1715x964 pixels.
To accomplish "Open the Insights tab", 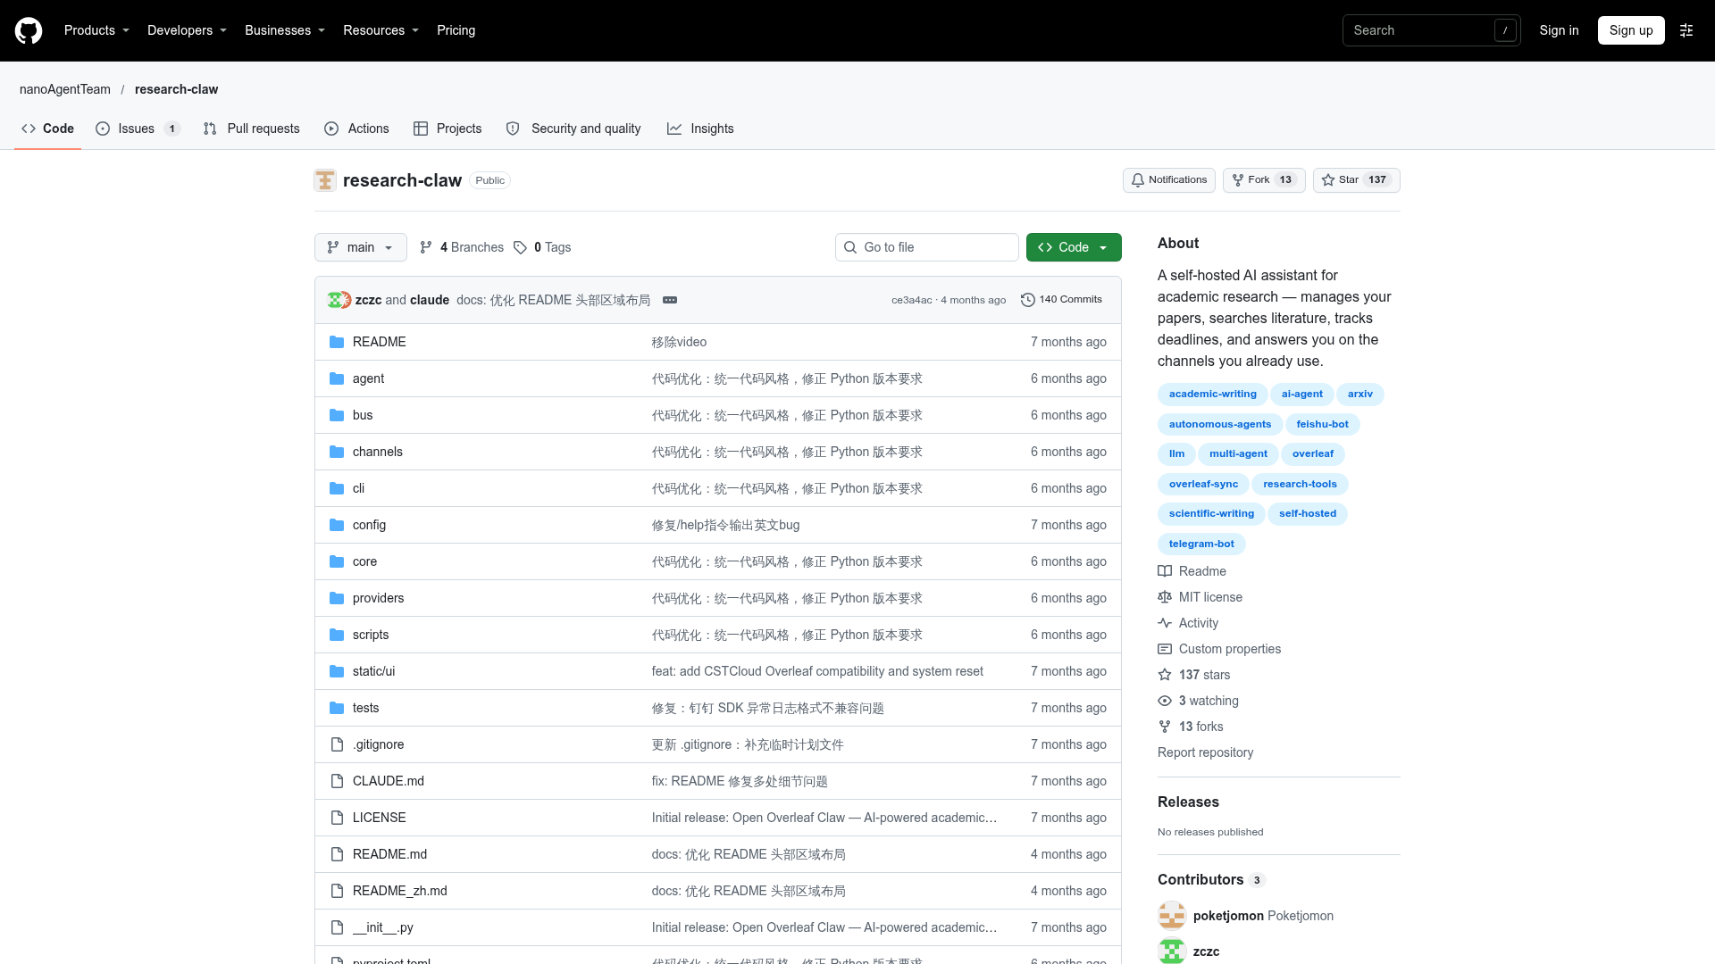I will click(x=700, y=129).
